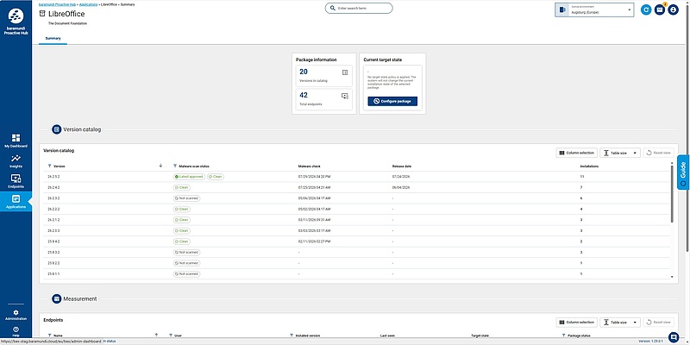The height and width of the screenshot is (345, 690).
Task: Click the Installations column header
Action: (x=589, y=166)
